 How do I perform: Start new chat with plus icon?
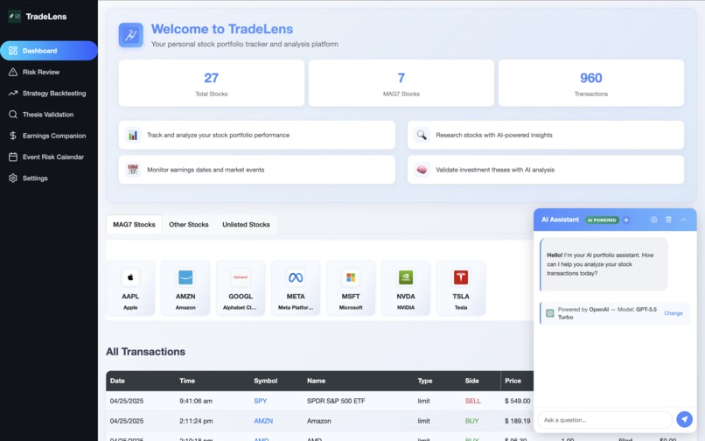(626, 220)
